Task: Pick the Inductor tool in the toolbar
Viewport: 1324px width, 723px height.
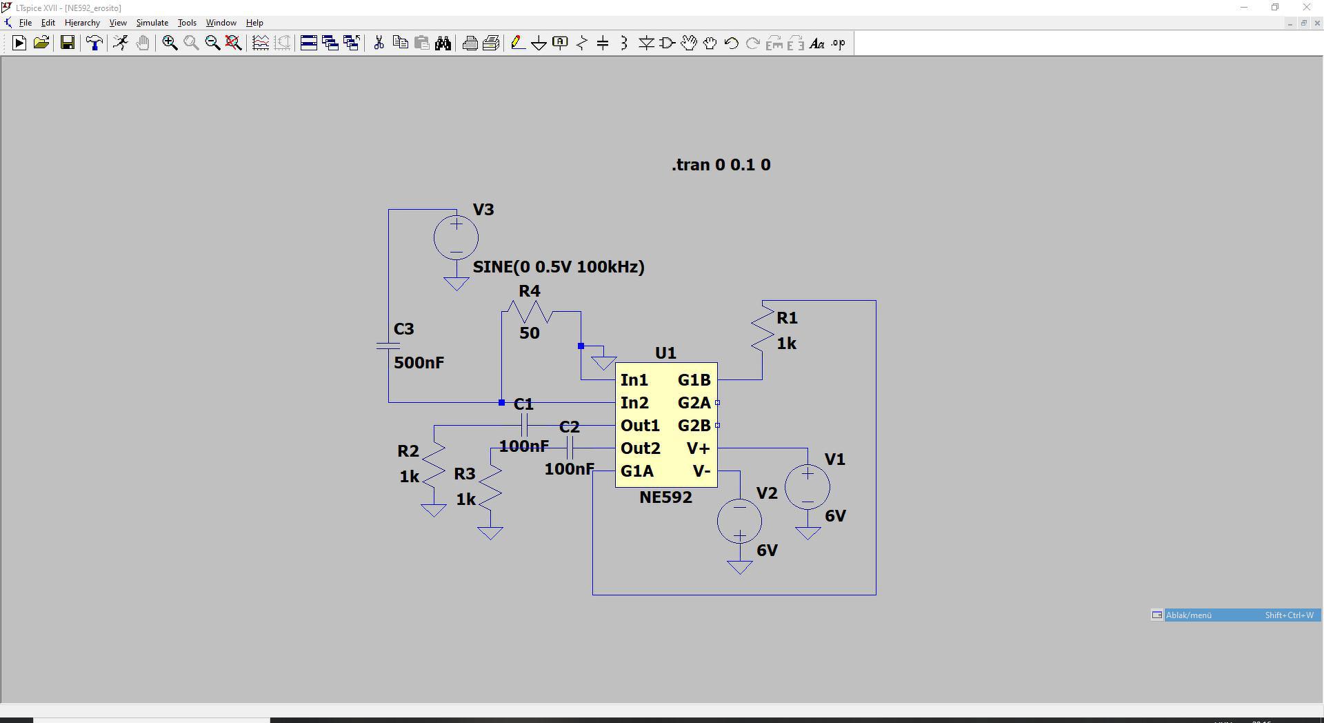Action: point(624,43)
